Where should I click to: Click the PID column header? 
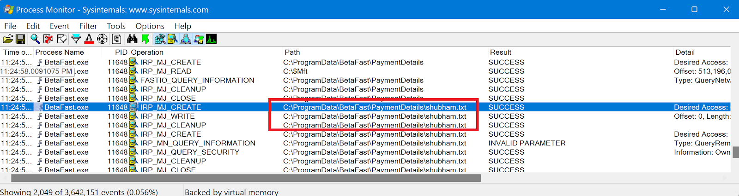click(x=121, y=52)
